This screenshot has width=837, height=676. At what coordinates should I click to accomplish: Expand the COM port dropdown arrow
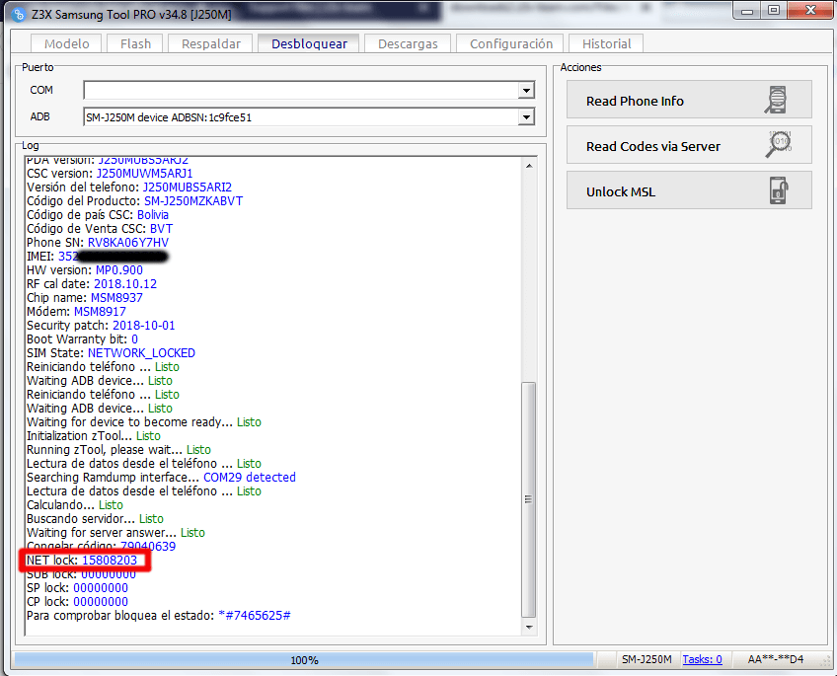click(x=526, y=90)
